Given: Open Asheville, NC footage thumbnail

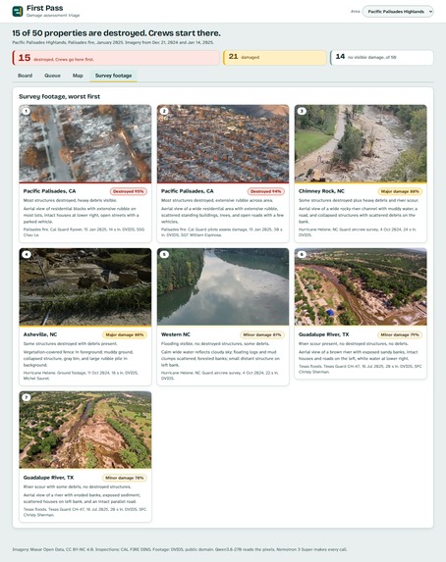Looking at the screenshot, I should point(85,287).
